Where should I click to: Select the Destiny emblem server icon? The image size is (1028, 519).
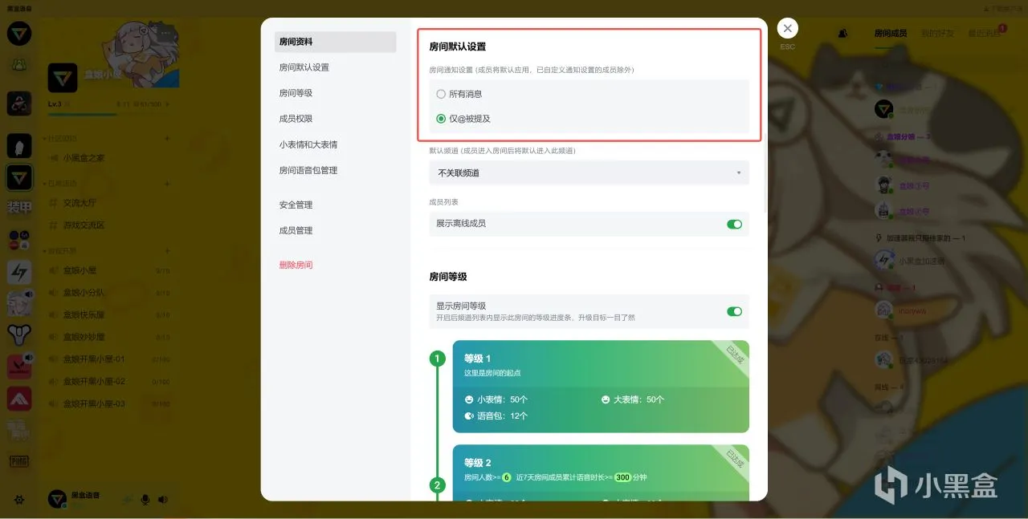(19, 335)
